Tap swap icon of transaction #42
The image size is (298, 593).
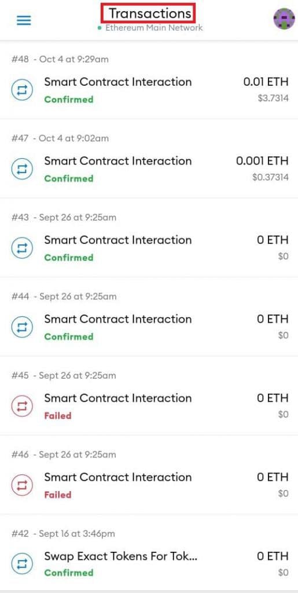click(x=22, y=564)
